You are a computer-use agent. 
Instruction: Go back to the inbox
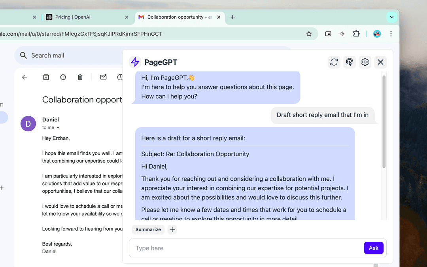[x=25, y=77]
